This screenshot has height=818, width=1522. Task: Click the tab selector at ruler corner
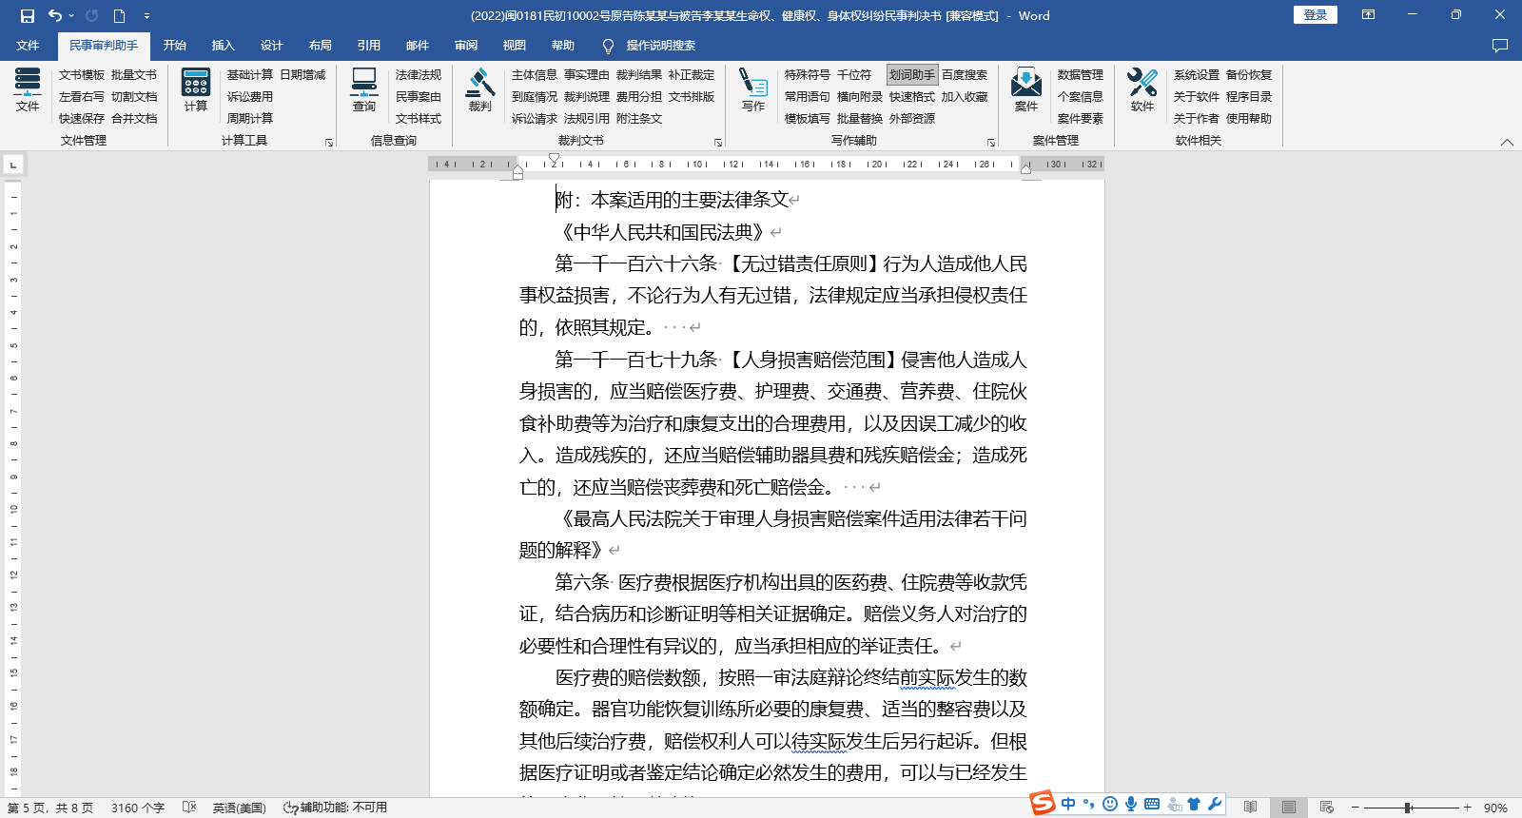pos(13,165)
